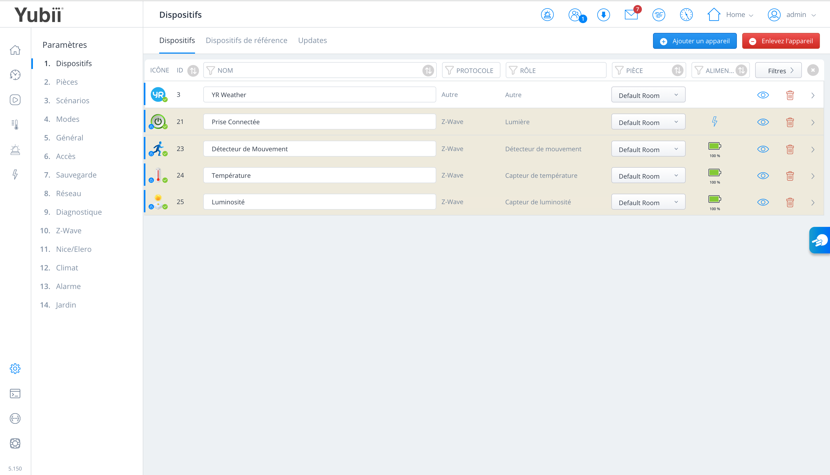Switch to Dispositifs de référence tab

246,40
